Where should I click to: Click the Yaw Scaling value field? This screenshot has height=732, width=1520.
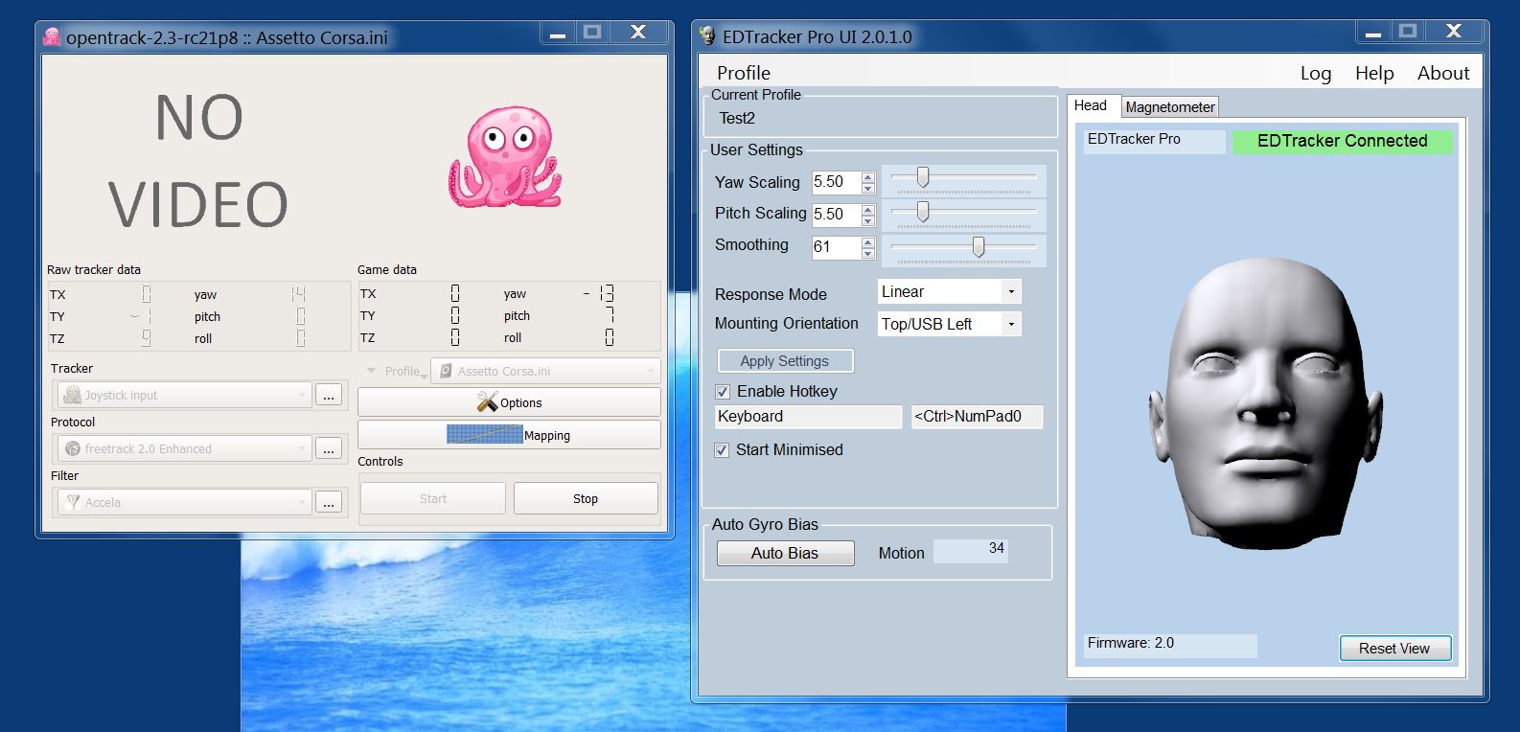coord(836,182)
